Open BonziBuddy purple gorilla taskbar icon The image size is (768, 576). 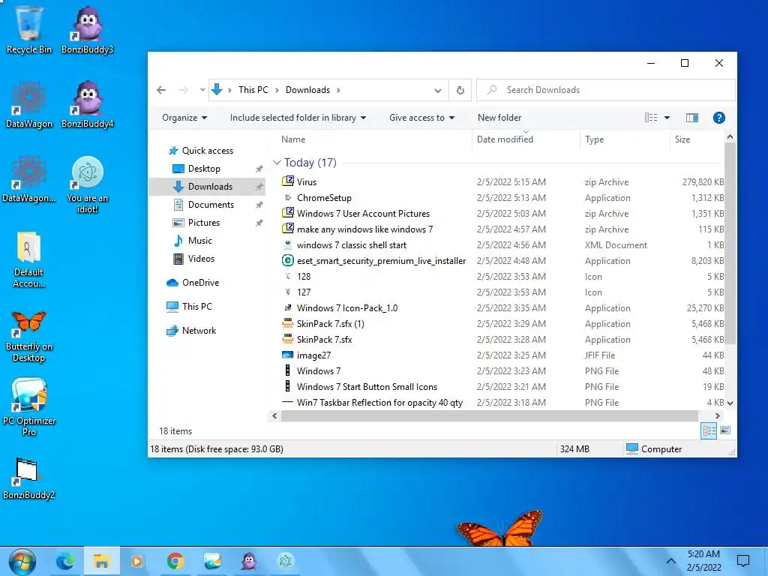point(249,561)
